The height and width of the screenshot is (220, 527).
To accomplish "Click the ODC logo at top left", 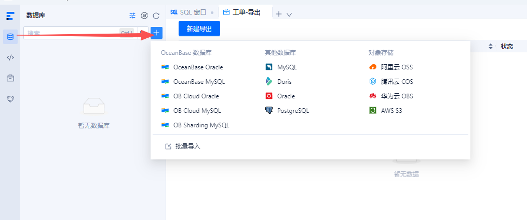I will point(10,16).
